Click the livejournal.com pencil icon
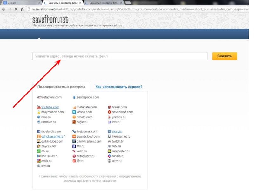The width and height of the screenshot is (254, 191). 74,131
